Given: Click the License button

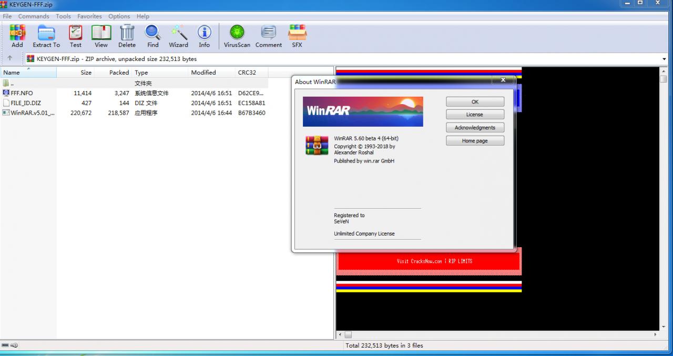Looking at the screenshot, I should coord(475,115).
